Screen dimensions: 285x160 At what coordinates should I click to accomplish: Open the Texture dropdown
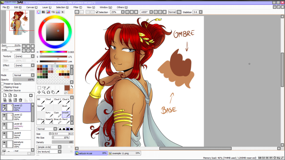[x=24, y=56]
